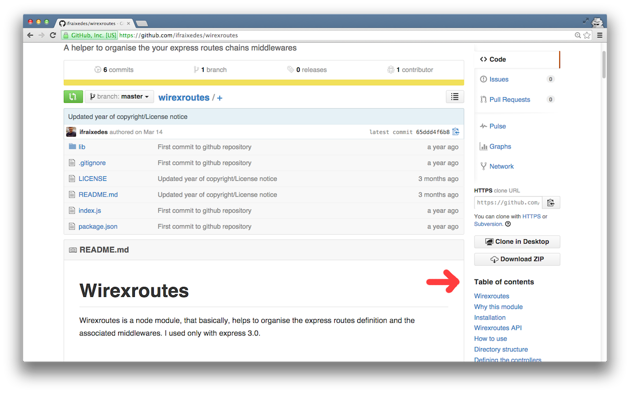This screenshot has height=393, width=630.
Task: Open the lib folder
Action: pos(82,147)
